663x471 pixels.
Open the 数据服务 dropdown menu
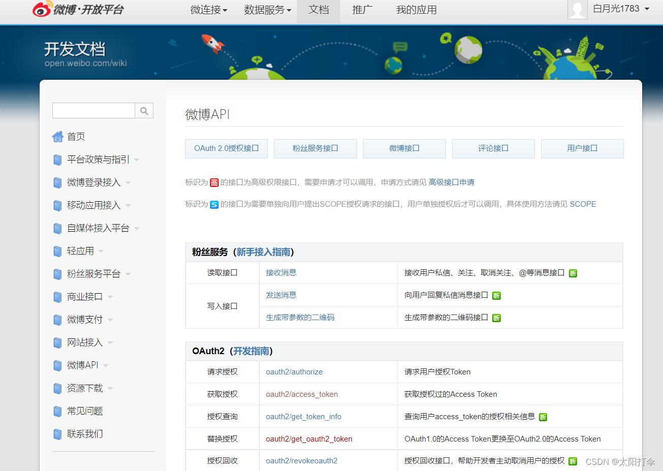[267, 9]
